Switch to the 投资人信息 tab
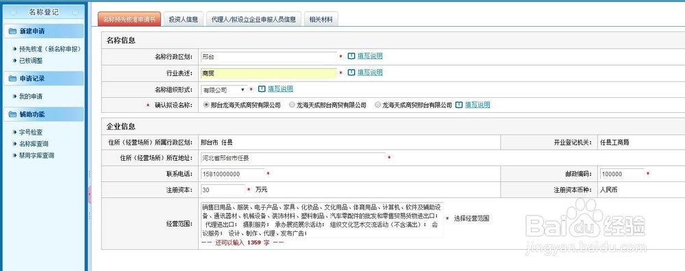The width and height of the screenshot is (685, 271). [184, 19]
